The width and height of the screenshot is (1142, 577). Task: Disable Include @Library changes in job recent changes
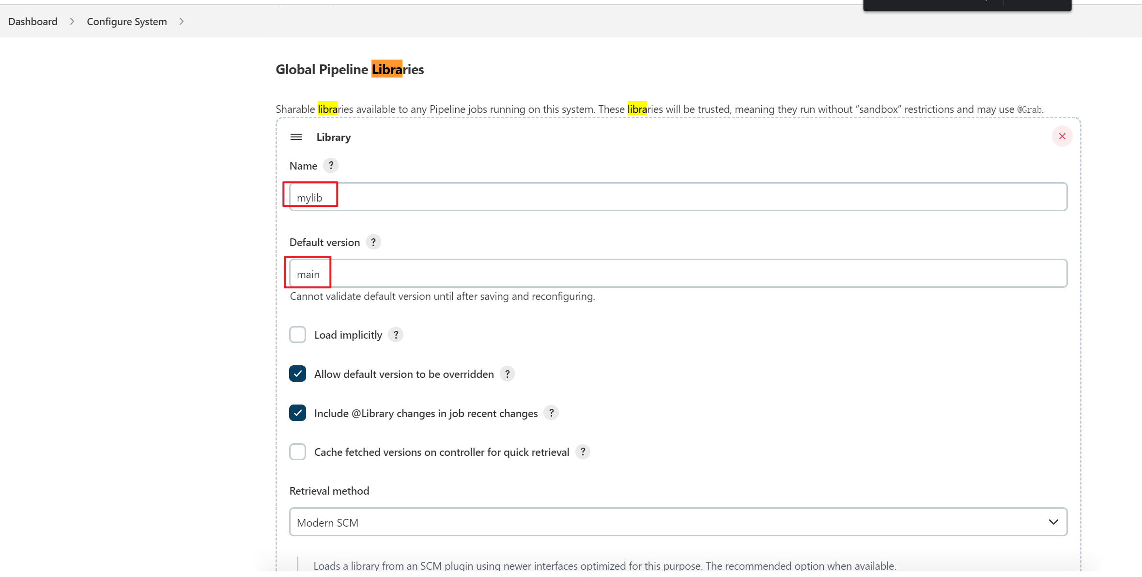297,413
